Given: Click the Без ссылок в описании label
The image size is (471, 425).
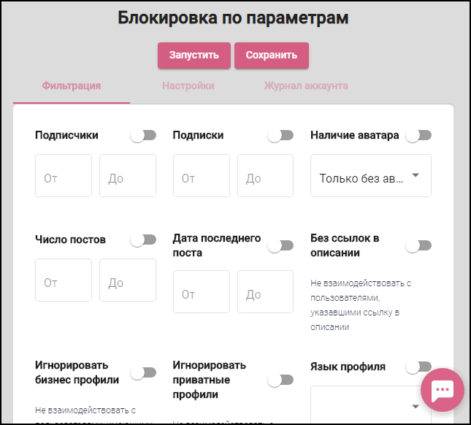Looking at the screenshot, I should click(345, 245).
